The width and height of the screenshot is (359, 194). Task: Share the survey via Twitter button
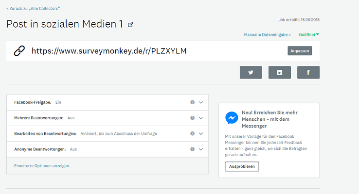(x=251, y=72)
